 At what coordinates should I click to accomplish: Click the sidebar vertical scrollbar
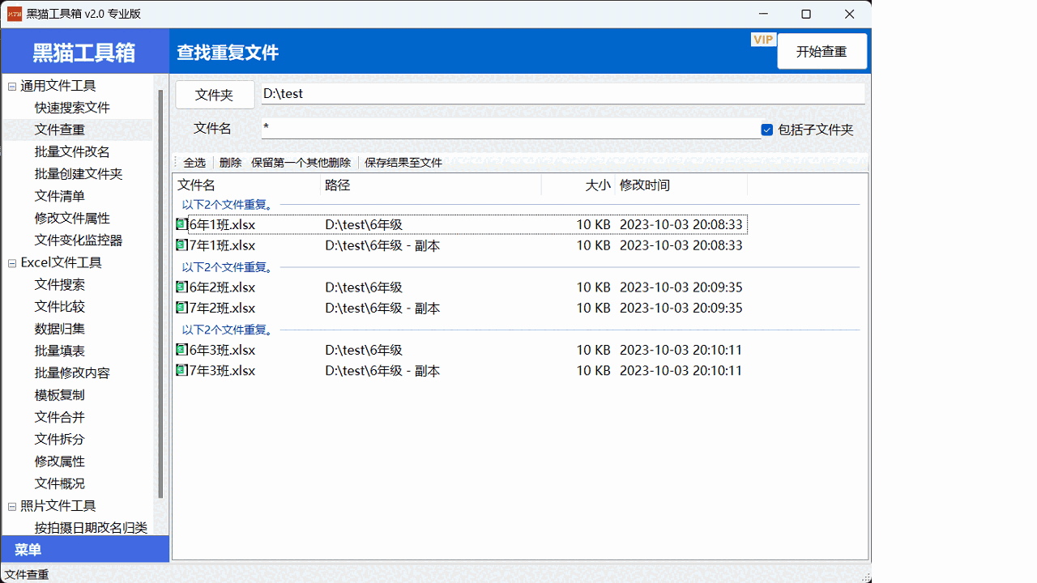coord(161,291)
